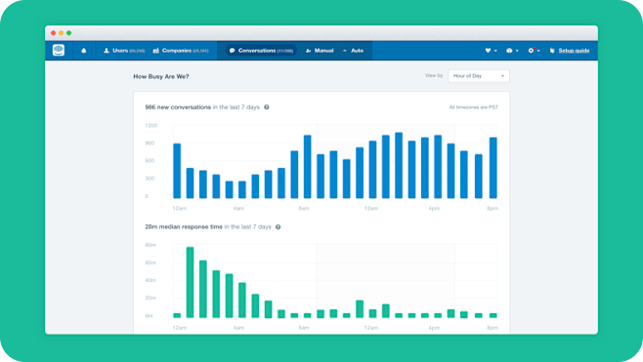Click help icon beside median response time
Viewport: 643px width, 362px height.
[279, 227]
